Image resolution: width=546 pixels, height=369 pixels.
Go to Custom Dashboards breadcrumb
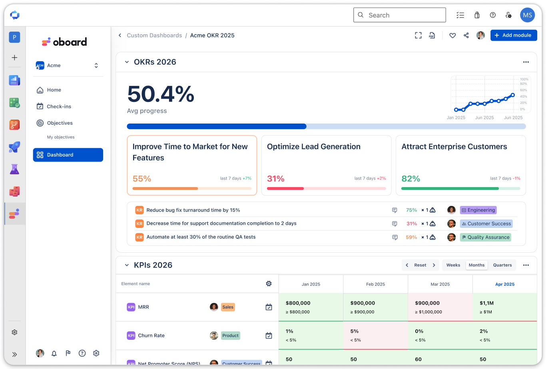154,35
